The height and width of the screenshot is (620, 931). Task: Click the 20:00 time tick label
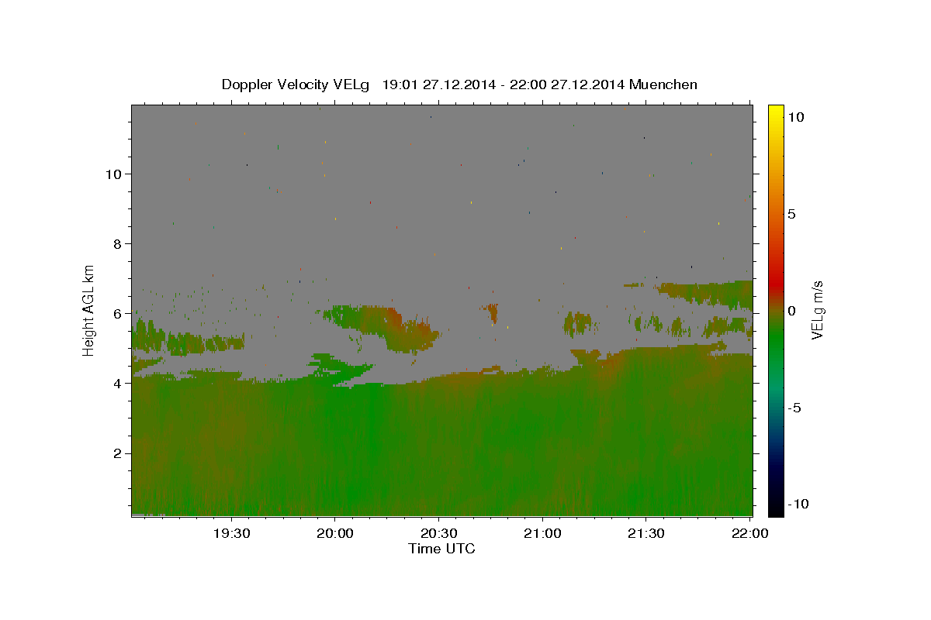tap(335, 534)
